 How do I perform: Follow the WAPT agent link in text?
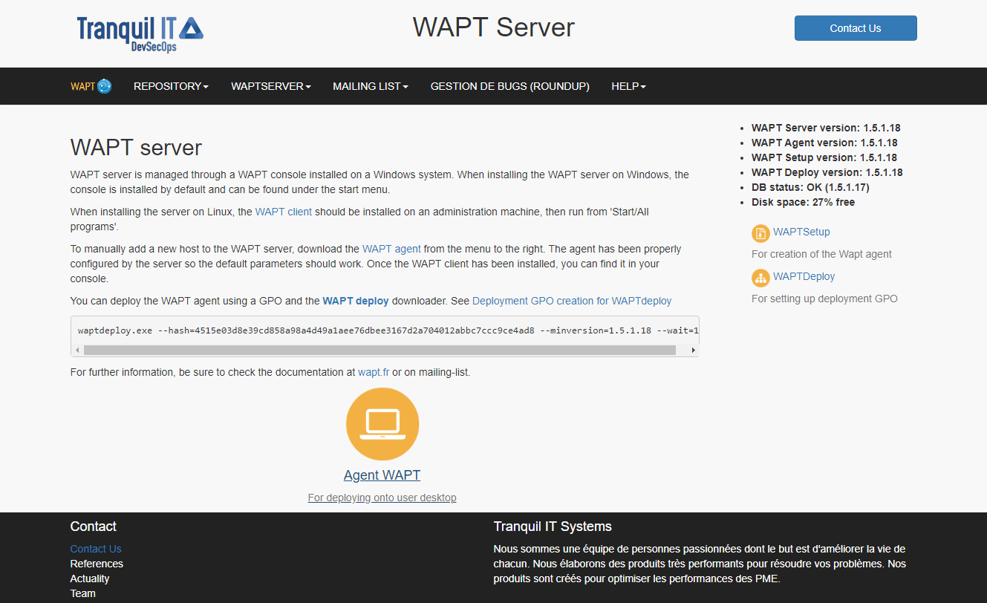tap(391, 249)
